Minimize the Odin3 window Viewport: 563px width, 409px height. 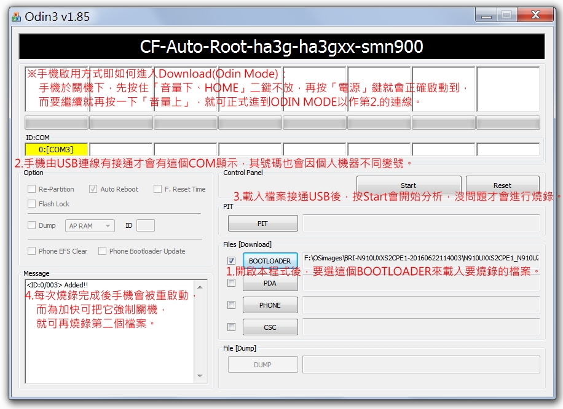tap(487, 15)
